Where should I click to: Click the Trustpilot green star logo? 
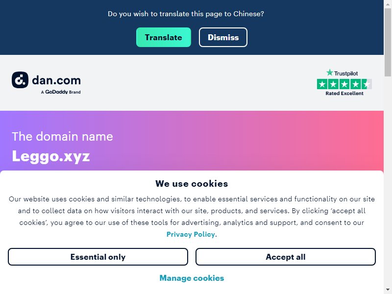[x=330, y=73]
